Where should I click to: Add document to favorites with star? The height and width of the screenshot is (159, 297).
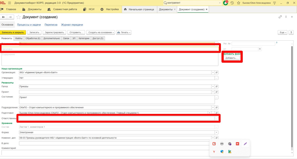pos(18,17)
